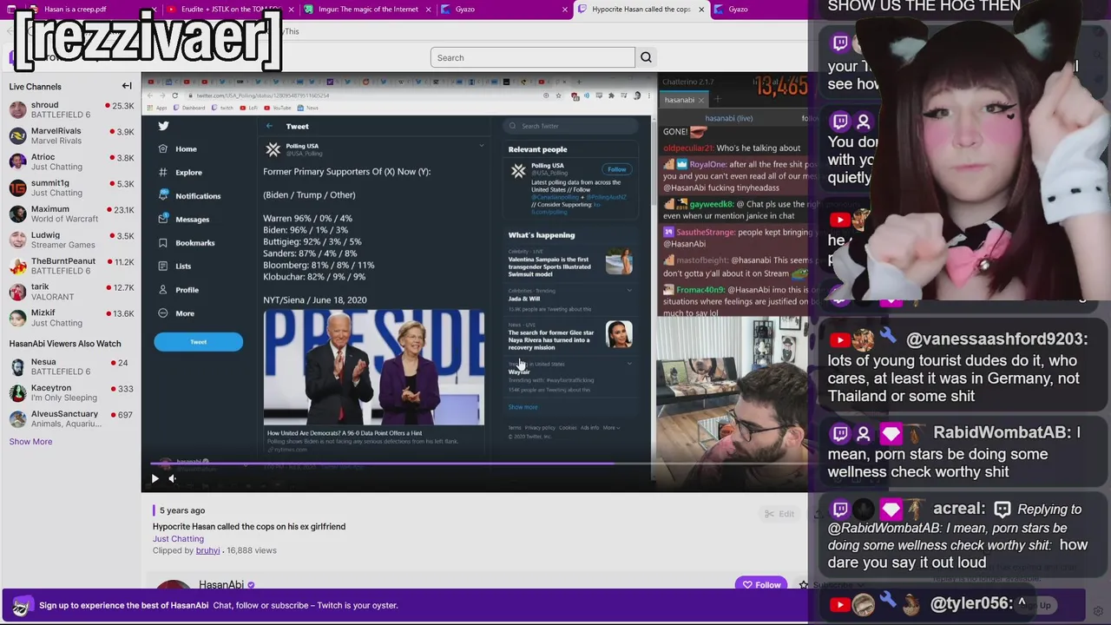1111x625 pixels.
Task: Open Twitter Messages in the clip
Action: 184,219
